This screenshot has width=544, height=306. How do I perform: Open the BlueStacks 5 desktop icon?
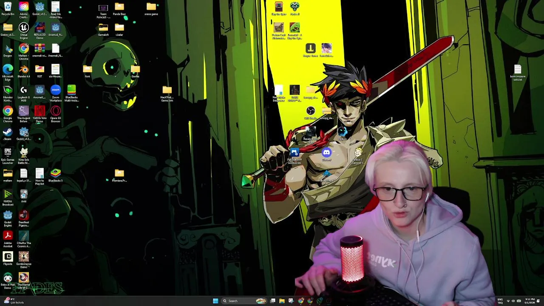pos(56,175)
